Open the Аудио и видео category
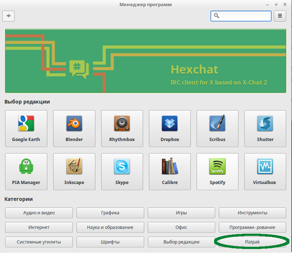 coord(39,213)
